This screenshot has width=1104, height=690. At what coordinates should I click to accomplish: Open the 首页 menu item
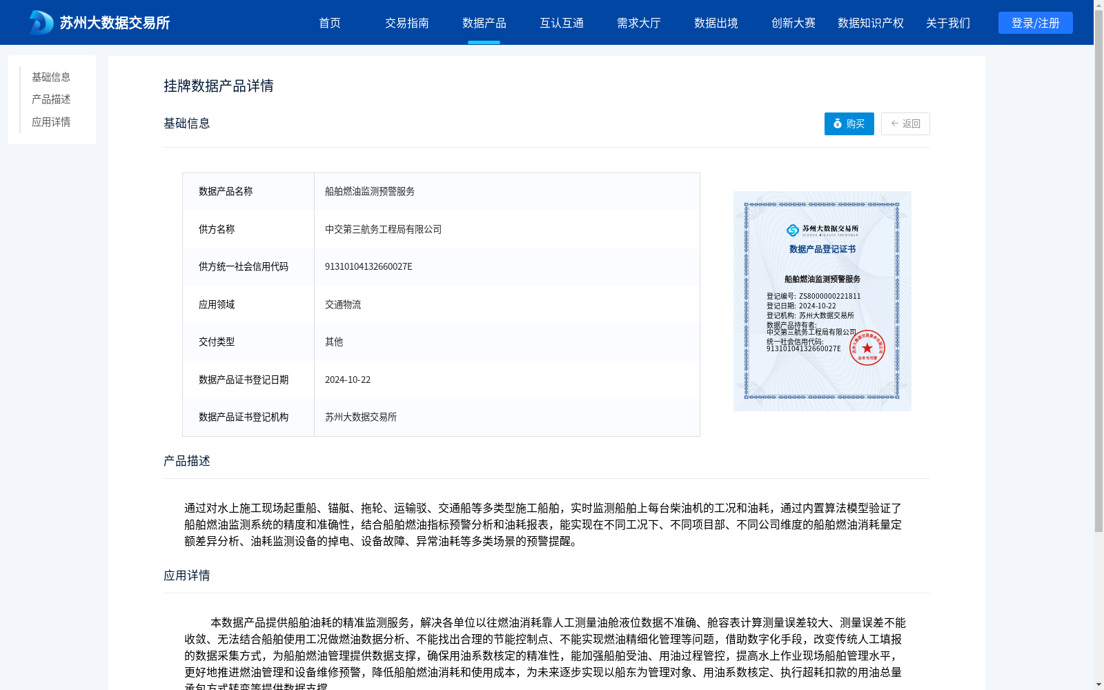click(x=330, y=23)
